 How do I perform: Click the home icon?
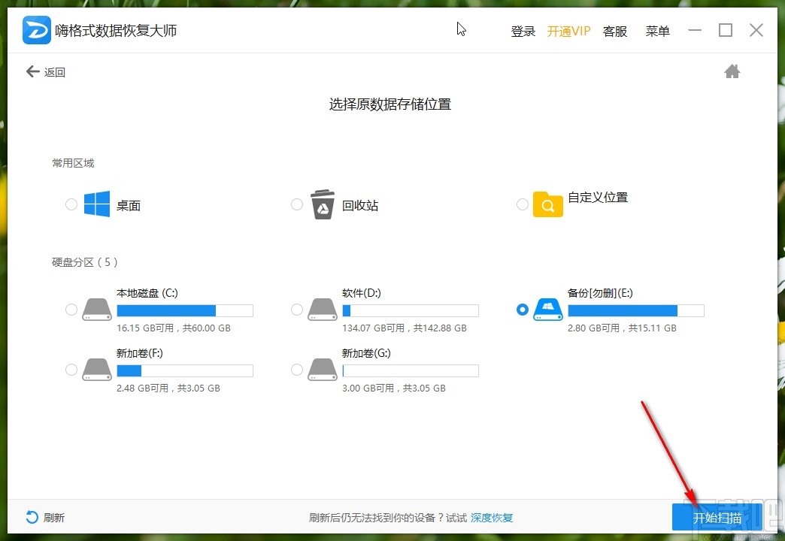click(x=732, y=71)
